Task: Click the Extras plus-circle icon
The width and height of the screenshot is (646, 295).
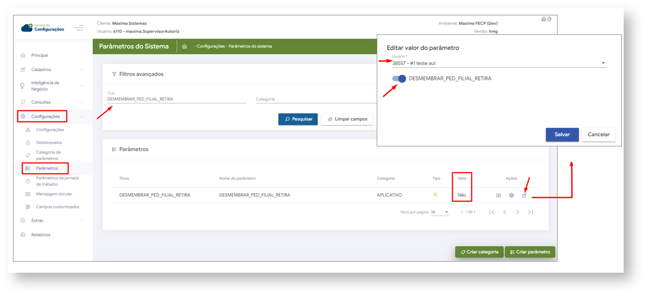Action: 23,221
